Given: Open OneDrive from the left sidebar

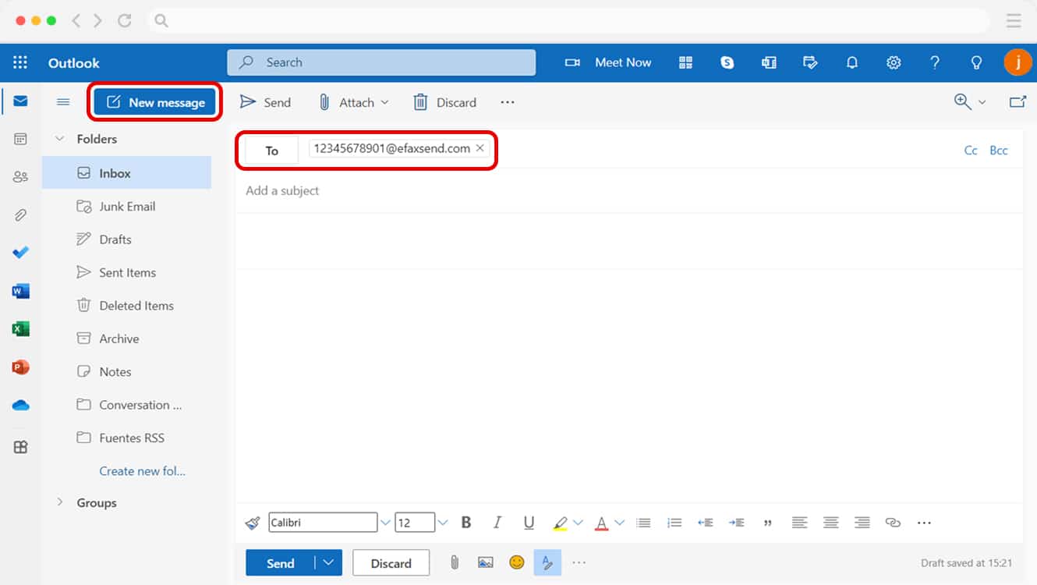Looking at the screenshot, I should pos(19,405).
